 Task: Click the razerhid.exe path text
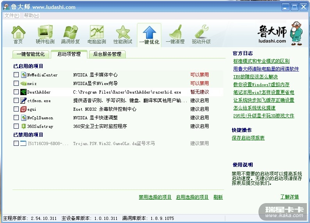(x=127, y=92)
